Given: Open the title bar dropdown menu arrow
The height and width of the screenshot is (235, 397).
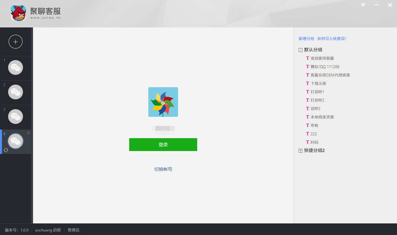Looking at the screenshot, I should point(363,5).
